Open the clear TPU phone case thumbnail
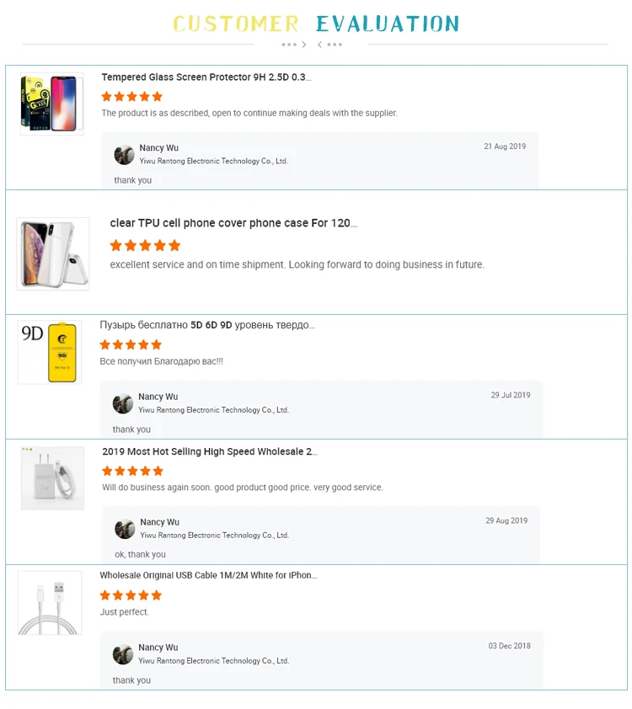632x709 pixels. click(52, 253)
